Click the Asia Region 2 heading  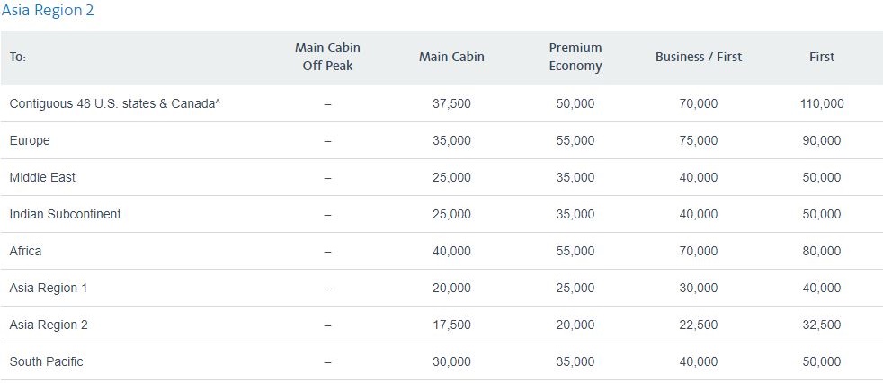[47, 11]
